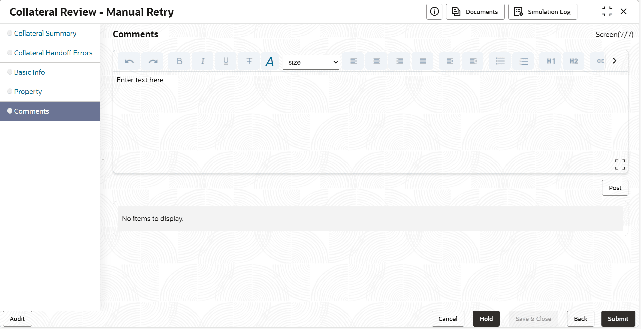Screen dimensions: 641x329
Task: Apply Heading 1 style
Action: click(x=551, y=61)
